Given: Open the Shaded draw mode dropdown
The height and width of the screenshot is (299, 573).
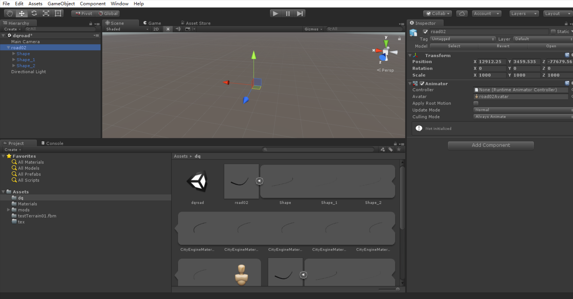Looking at the screenshot, I should [x=127, y=29].
